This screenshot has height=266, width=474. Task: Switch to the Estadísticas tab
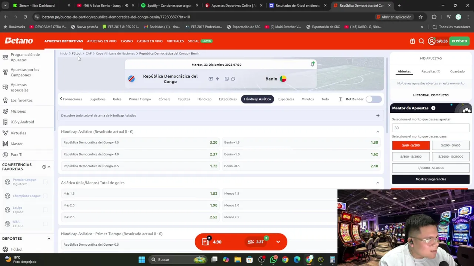click(228, 99)
